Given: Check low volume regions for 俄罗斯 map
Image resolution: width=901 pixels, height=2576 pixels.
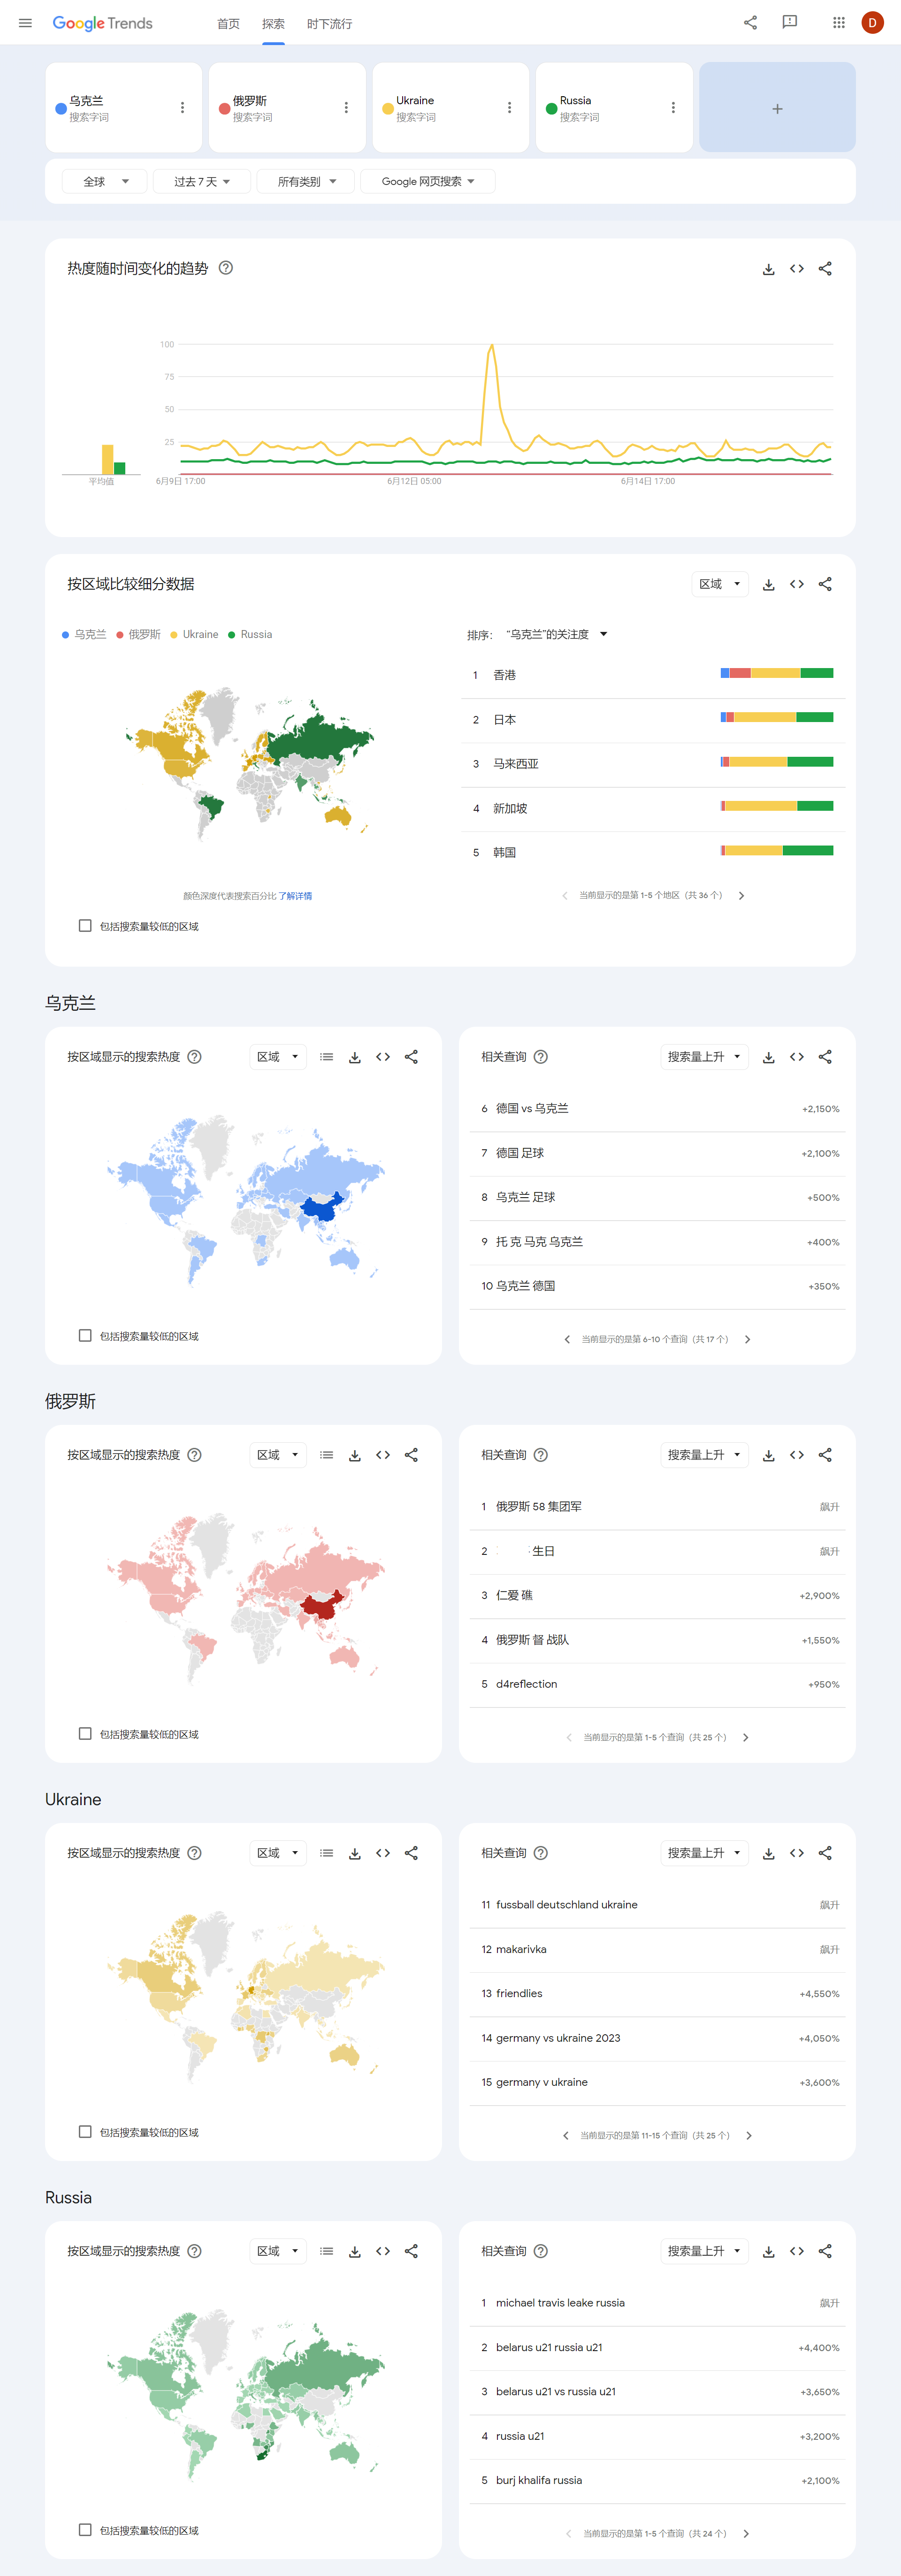Looking at the screenshot, I should 85,1734.
